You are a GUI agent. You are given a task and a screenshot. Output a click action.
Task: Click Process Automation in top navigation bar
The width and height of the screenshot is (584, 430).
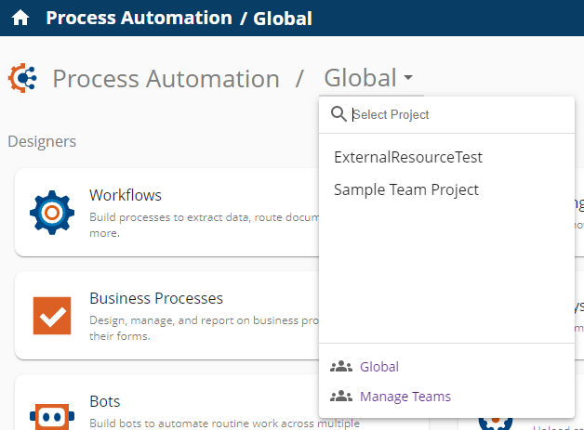click(139, 18)
